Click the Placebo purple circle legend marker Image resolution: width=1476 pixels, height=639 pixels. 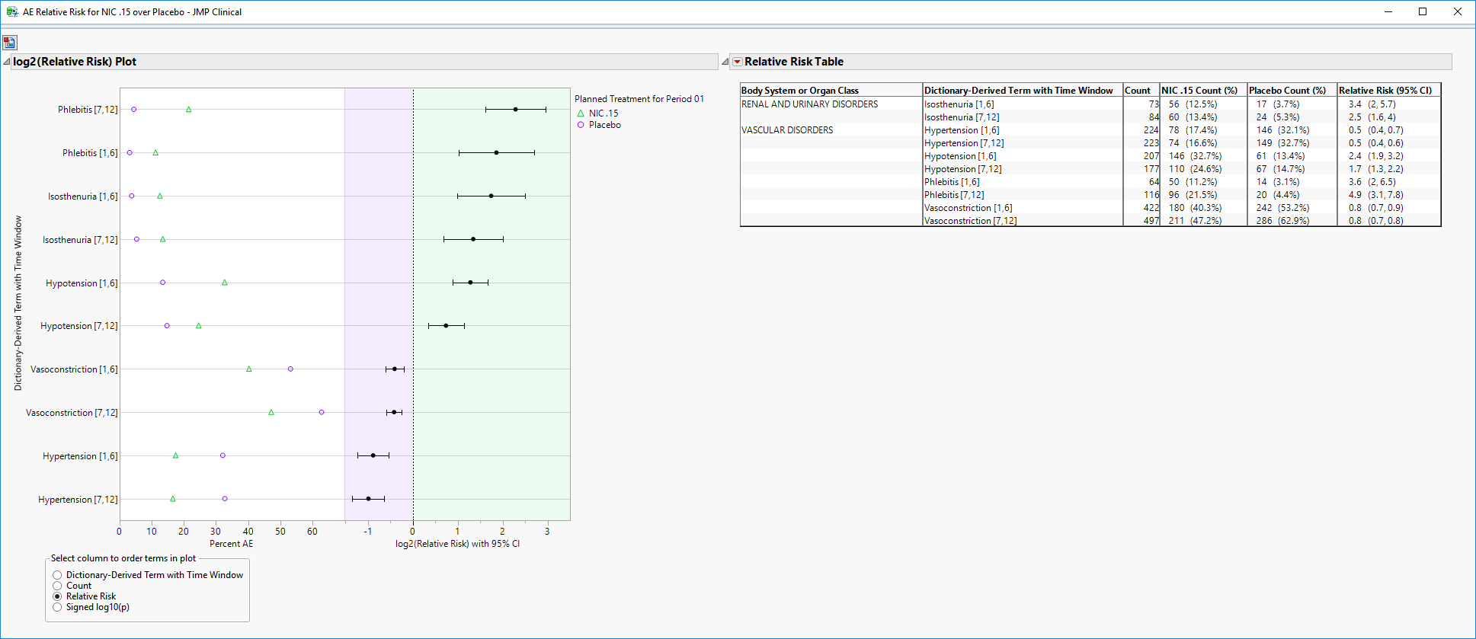click(x=581, y=125)
